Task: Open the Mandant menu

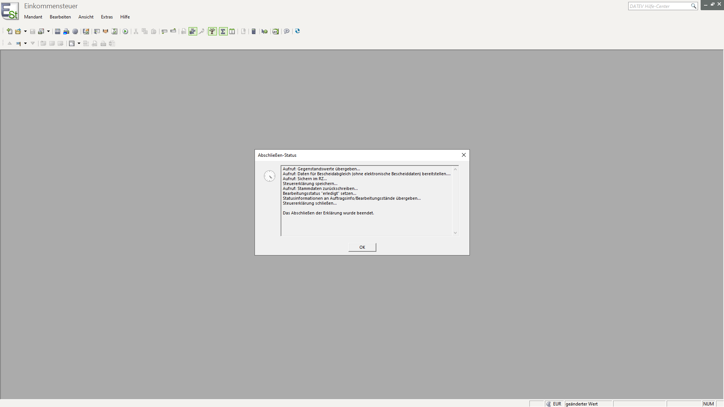Action: click(33, 17)
